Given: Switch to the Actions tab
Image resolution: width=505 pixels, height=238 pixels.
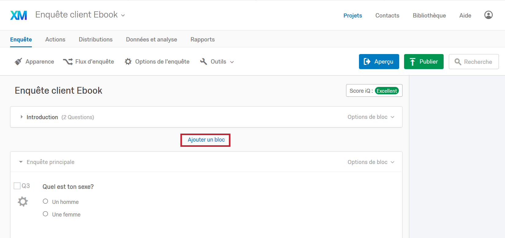Looking at the screenshot, I should 55,40.
